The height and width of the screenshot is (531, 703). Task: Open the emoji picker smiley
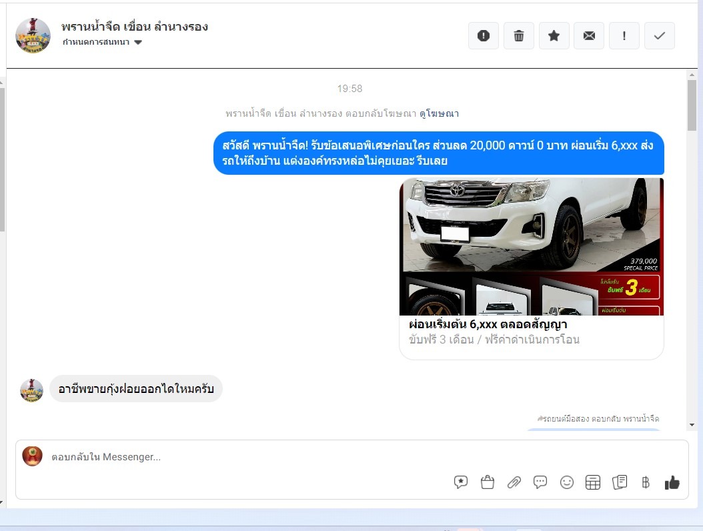pyautogui.click(x=567, y=482)
